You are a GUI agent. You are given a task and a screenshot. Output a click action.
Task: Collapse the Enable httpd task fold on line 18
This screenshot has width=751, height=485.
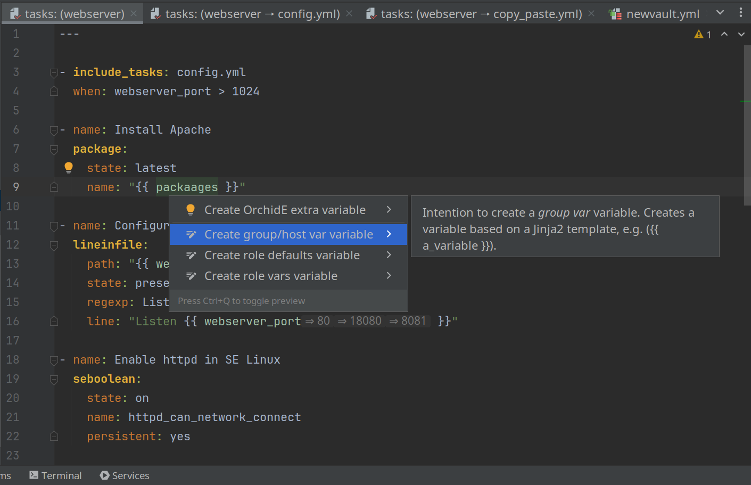pyautogui.click(x=54, y=360)
